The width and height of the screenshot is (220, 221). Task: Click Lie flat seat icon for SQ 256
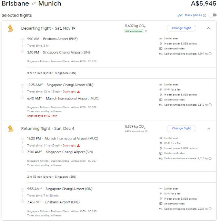(x=161, y=39)
